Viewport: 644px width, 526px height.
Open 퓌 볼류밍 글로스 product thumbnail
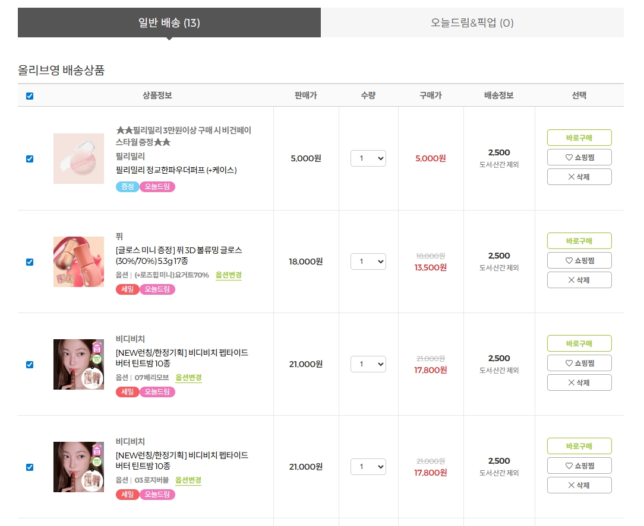click(x=78, y=262)
